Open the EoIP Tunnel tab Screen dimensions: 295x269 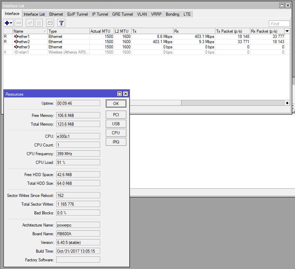78,14
